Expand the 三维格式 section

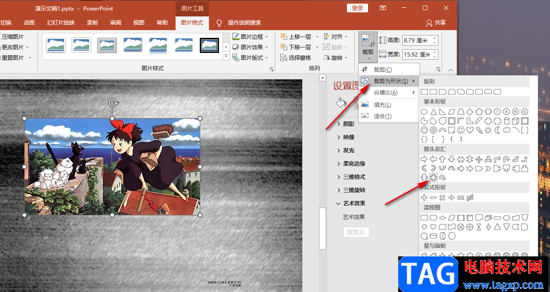(351, 177)
